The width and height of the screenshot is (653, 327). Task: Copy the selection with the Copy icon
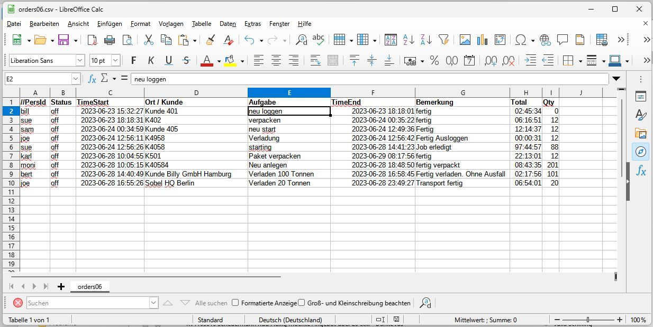tap(166, 40)
